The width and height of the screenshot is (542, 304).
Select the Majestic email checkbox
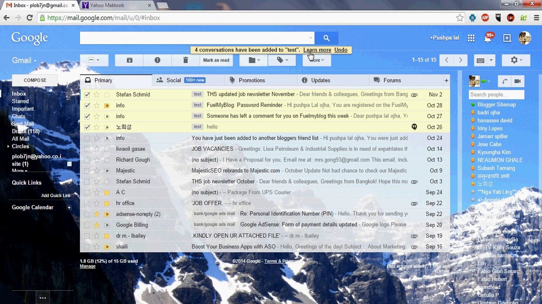pos(87,171)
